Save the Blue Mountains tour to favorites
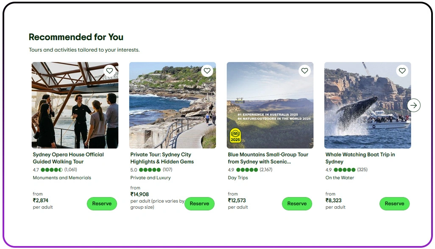Image resolution: width=435 pixels, height=249 pixels. click(x=305, y=71)
